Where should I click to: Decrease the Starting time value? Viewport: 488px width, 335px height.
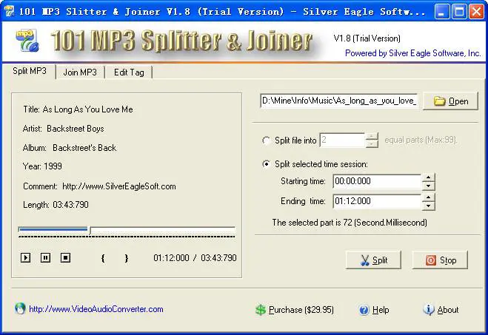tap(429, 186)
